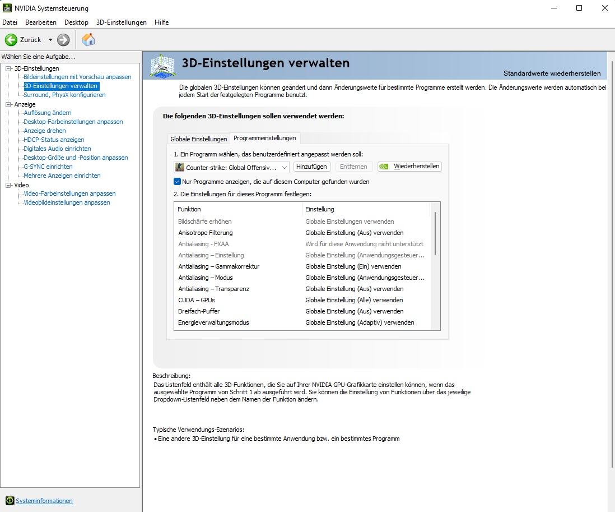Click the NVIDIA app icon in title bar

(x=7, y=8)
